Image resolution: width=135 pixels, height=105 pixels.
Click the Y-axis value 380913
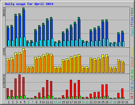coord(4,12)
